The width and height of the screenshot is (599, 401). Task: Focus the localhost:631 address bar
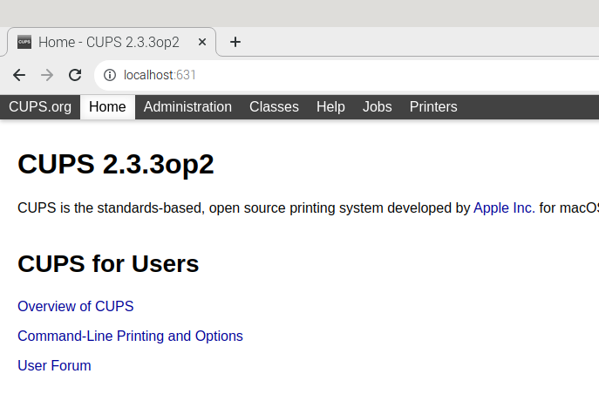[x=346, y=75]
